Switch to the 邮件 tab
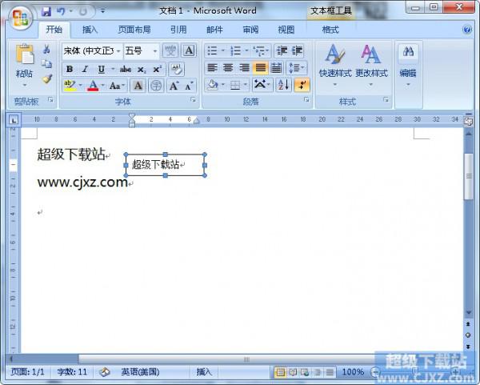 214,30
